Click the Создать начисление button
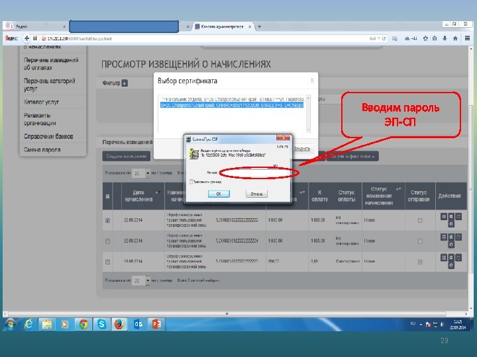The width and height of the screenshot is (477, 357). pos(127,156)
